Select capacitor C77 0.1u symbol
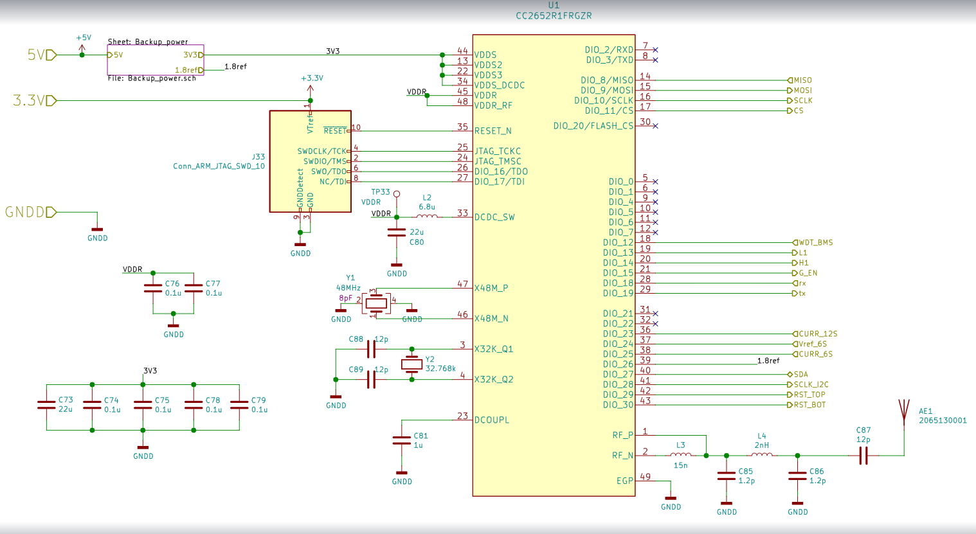The height and width of the screenshot is (534, 976). [x=194, y=288]
